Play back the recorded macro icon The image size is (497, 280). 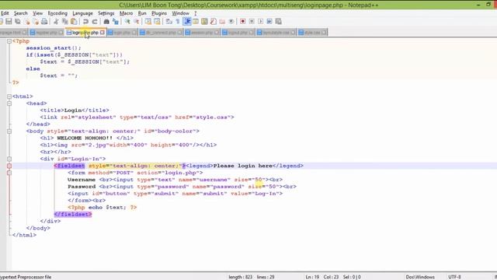pyautogui.click(x=261, y=22)
